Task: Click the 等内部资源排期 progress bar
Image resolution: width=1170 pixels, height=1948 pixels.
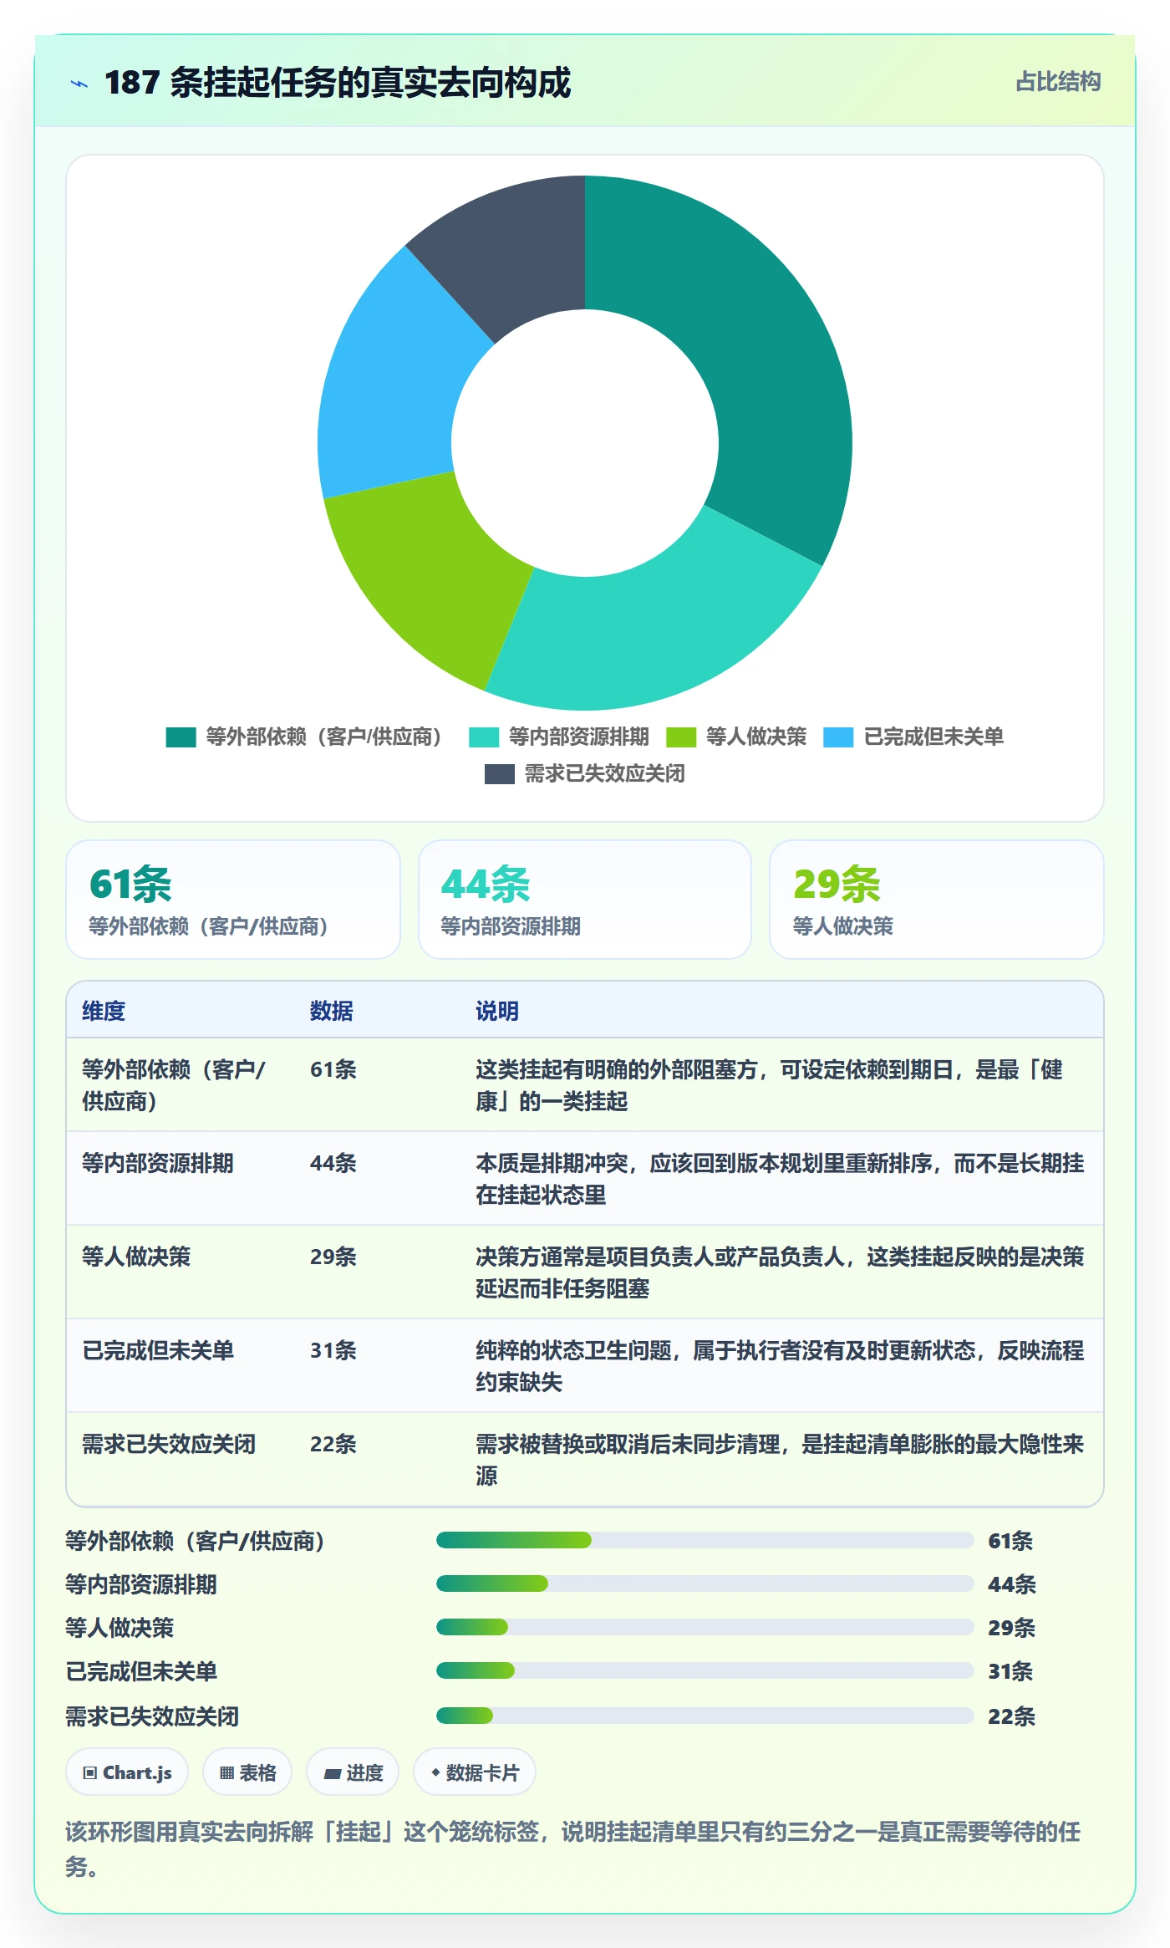Action: [705, 1583]
